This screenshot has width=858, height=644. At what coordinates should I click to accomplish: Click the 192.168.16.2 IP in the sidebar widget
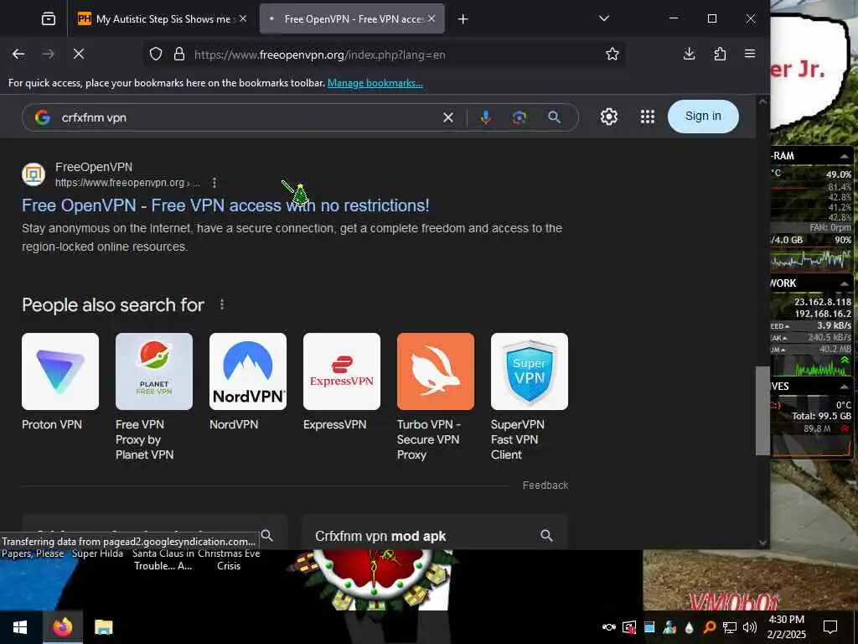point(823,314)
